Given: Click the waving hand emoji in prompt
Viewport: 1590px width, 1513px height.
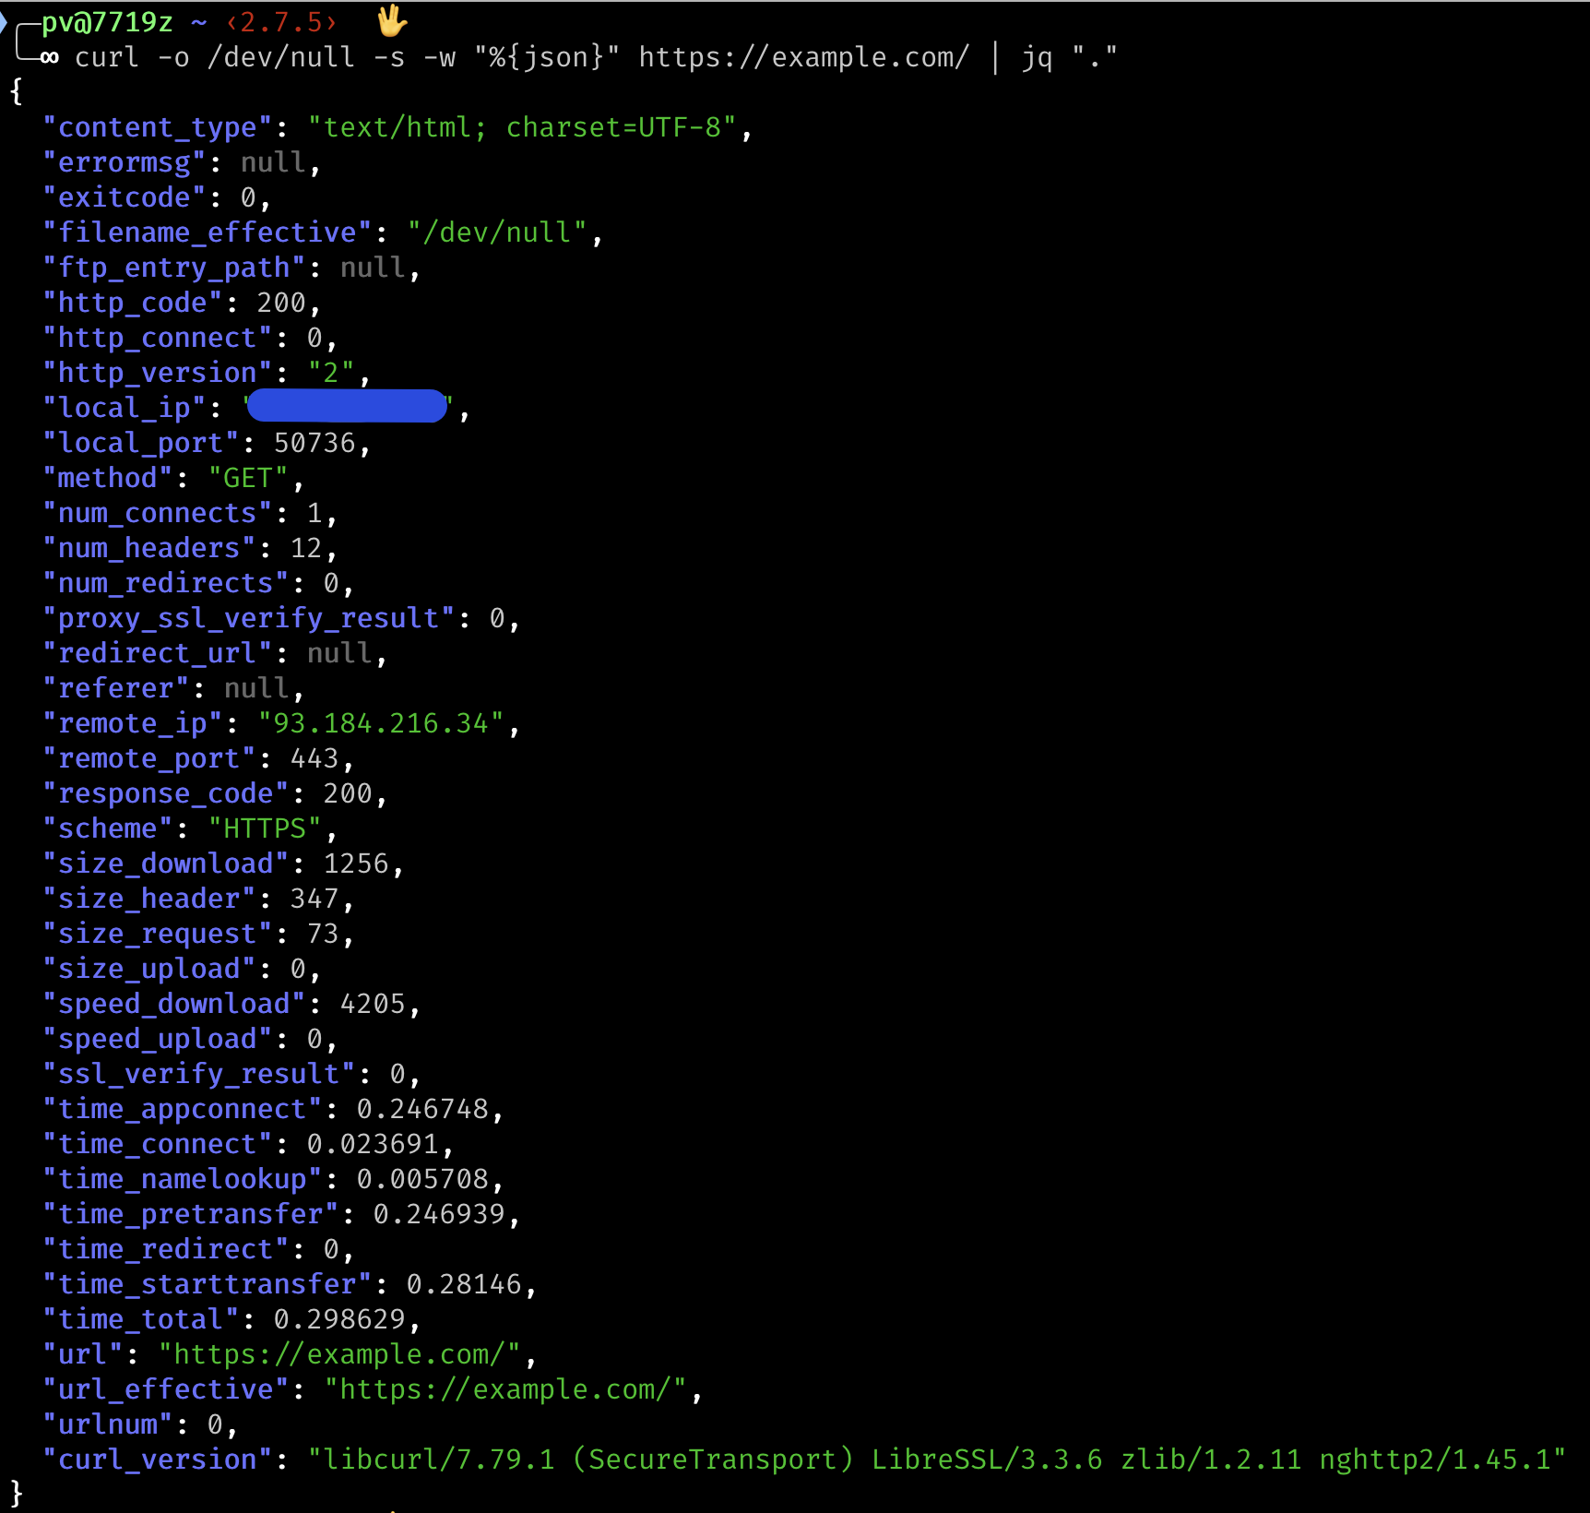Looking at the screenshot, I should (x=392, y=20).
